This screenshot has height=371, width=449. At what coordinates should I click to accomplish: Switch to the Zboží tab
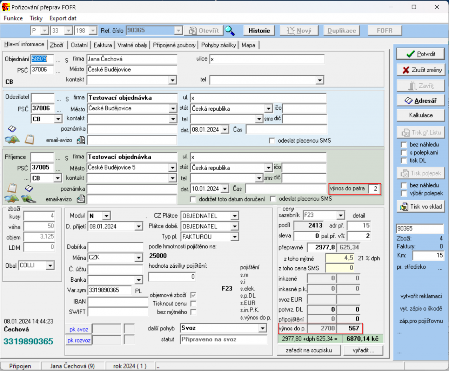[56, 45]
